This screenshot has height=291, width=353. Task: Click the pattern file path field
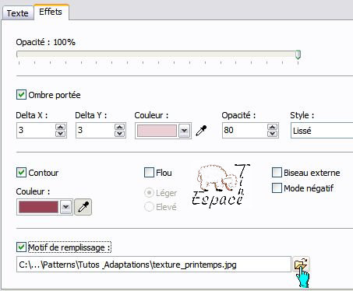coord(154,265)
